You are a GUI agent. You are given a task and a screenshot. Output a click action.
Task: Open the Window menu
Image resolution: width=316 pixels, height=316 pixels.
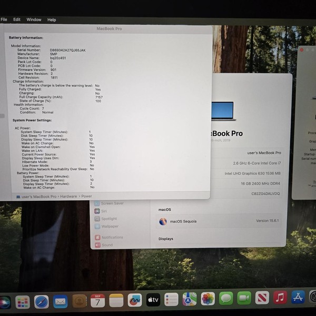pos(34,19)
